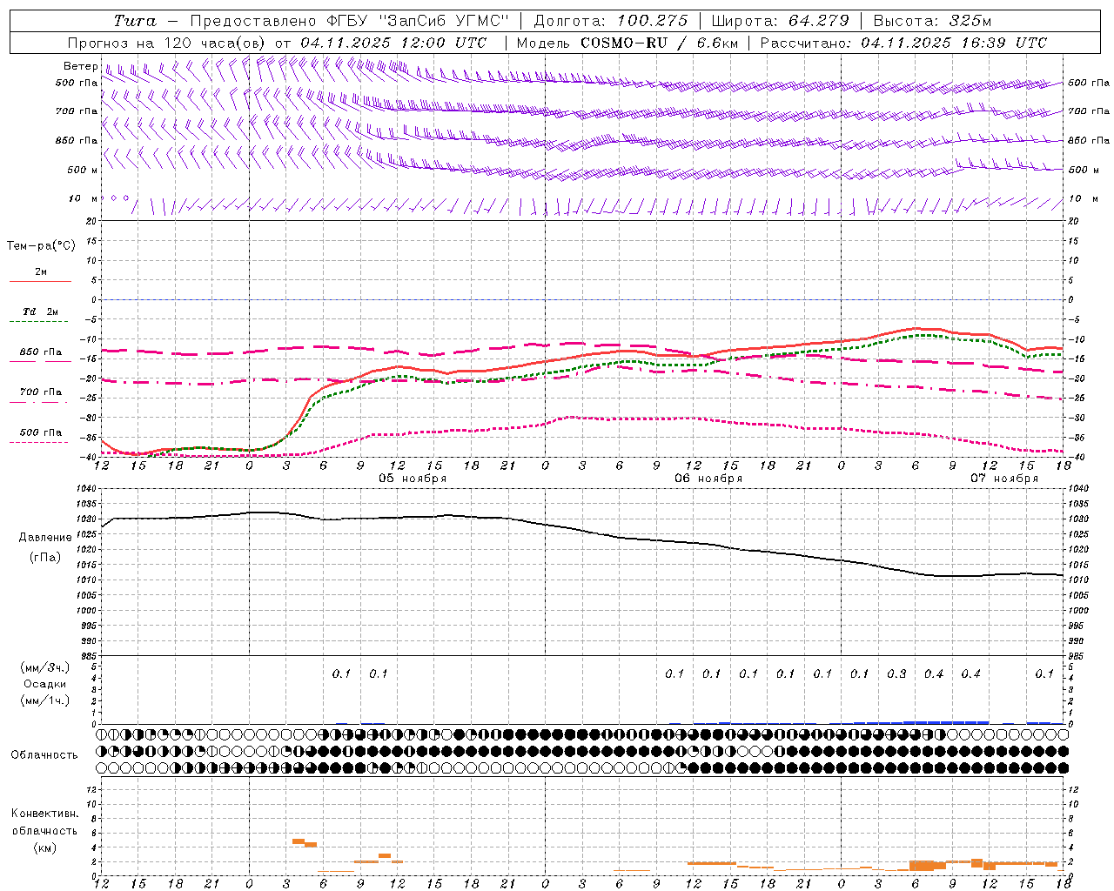Click the "500 м" wind level label on left

point(83,170)
